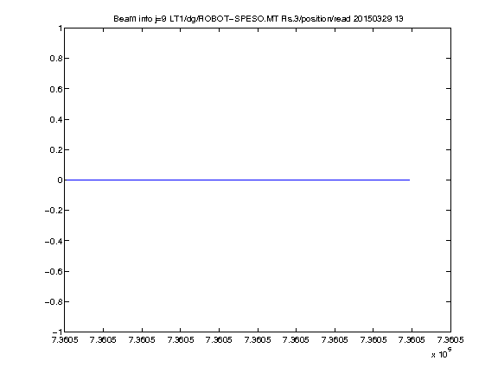
Task: Click the empty plot area above the line
Action: [258, 102]
